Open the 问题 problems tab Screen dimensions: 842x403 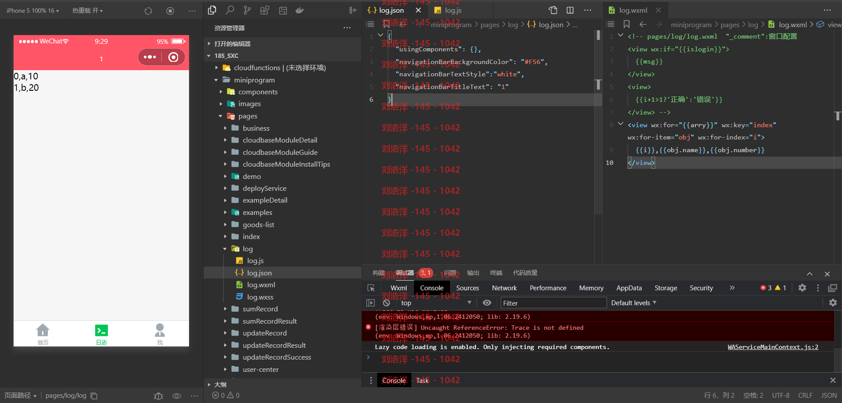pos(450,273)
